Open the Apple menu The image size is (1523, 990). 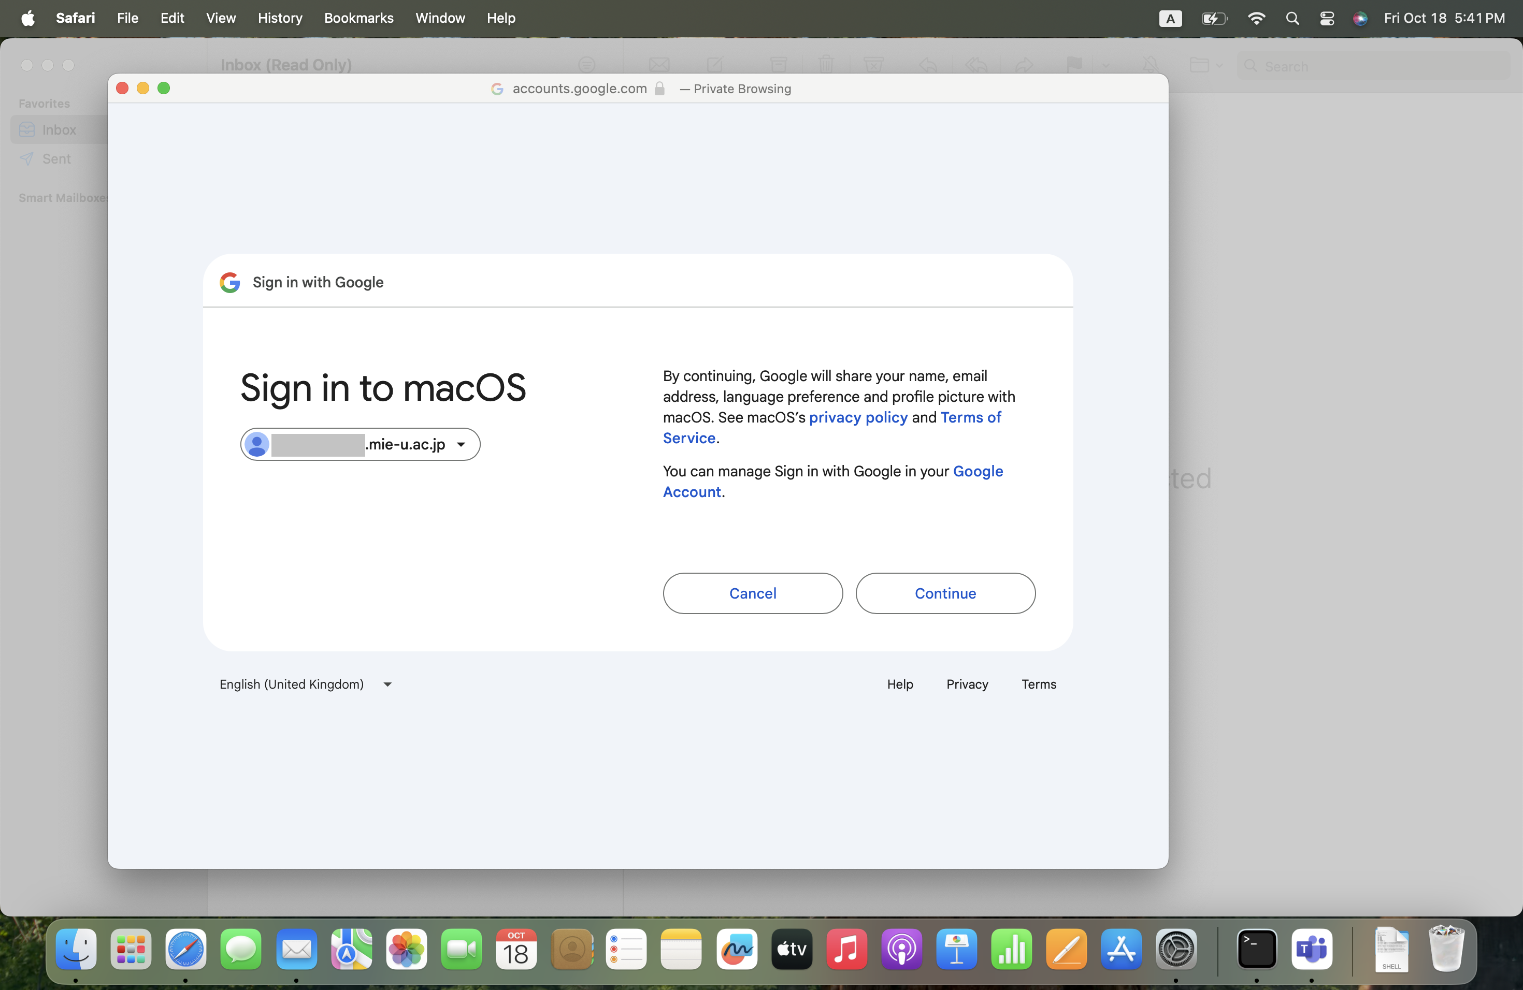pos(28,18)
